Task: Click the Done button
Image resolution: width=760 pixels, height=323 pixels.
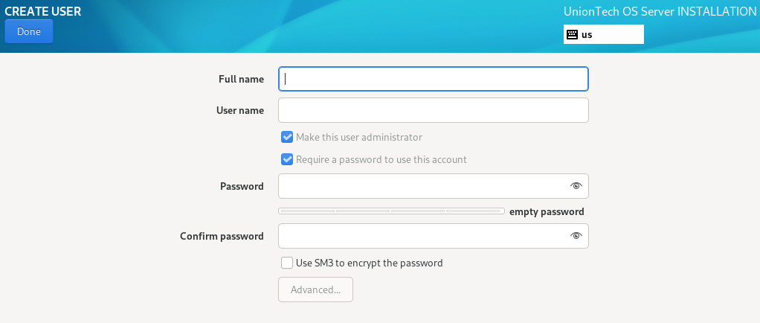Action: click(28, 31)
